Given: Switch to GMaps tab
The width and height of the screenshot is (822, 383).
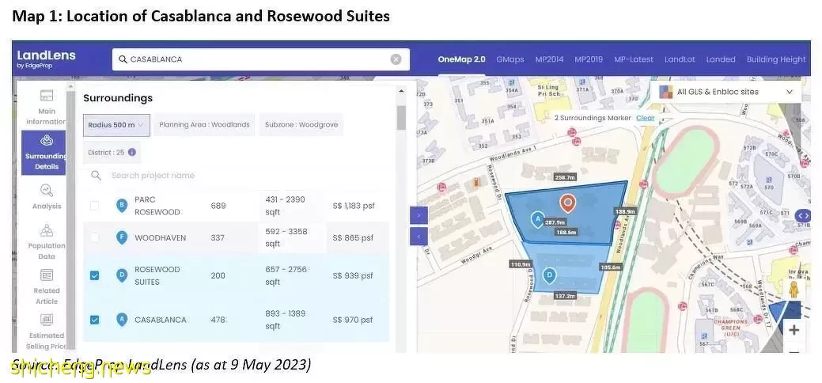Looking at the screenshot, I should [510, 59].
